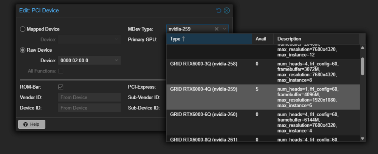Click Avail value 0 for nvidia-260
The height and width of the screenshot is (154, 378).
click(257, 114)
